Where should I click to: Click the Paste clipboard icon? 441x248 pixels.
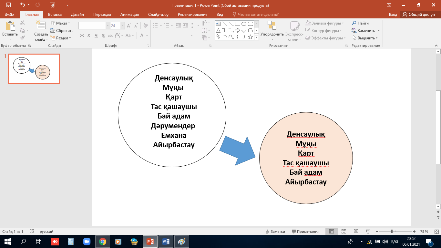tap(10, 26)
